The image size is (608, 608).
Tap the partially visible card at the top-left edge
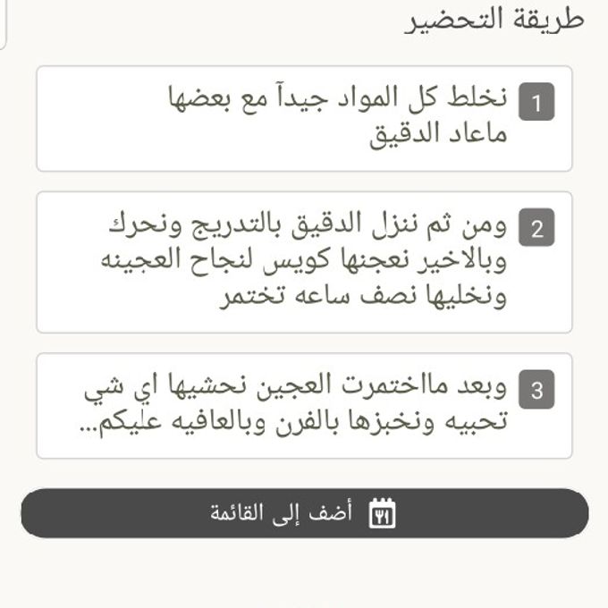(3, 24)
